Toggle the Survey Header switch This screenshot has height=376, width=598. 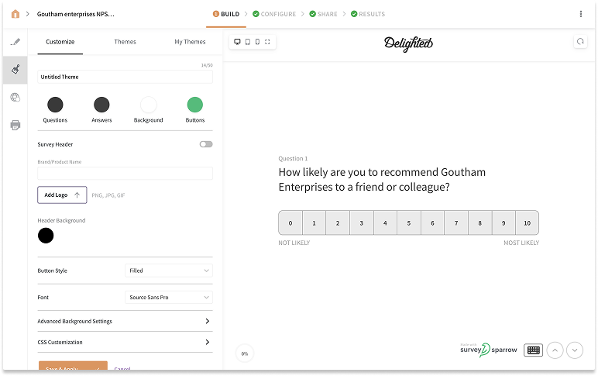[x=205, y=144]
